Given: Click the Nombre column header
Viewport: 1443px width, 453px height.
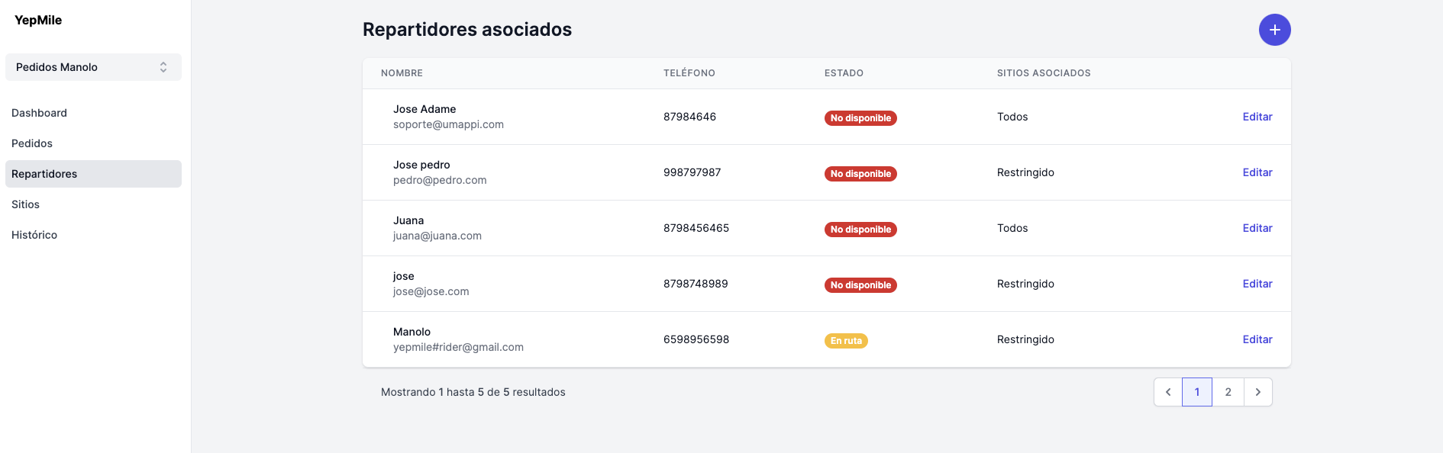Looking at the screenshot, I should (x=402, y=73).
